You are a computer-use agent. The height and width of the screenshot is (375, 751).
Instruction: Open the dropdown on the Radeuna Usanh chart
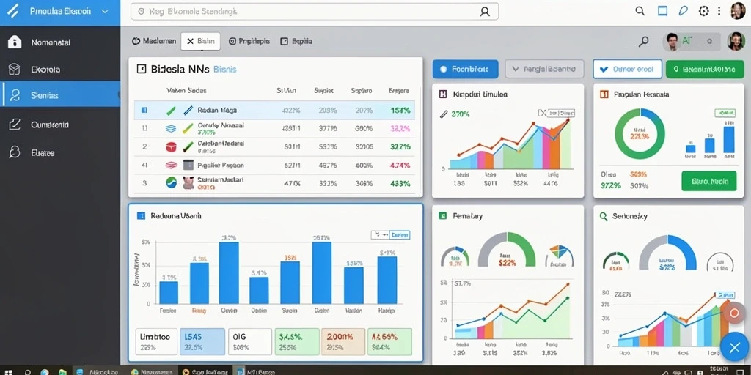point(390,235)
